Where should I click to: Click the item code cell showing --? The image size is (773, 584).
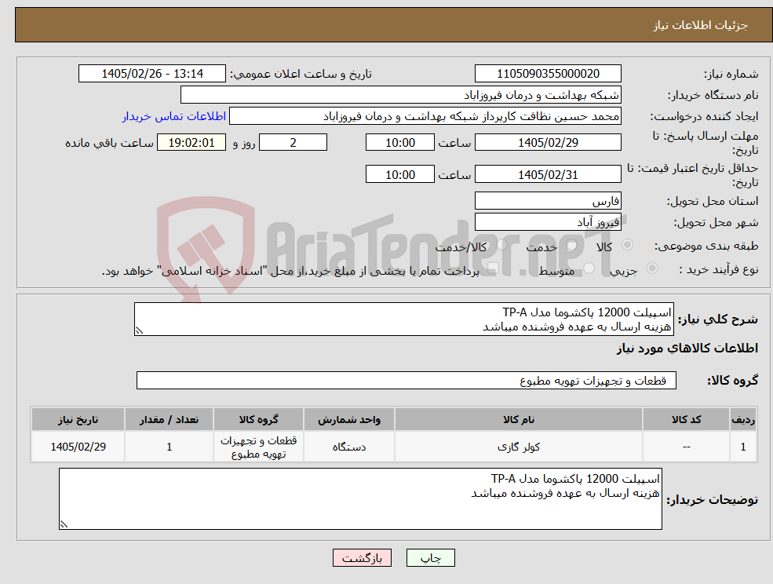(x=686, y=447)
